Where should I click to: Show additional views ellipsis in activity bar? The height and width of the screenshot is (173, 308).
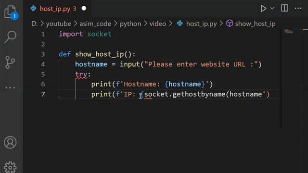10,87
